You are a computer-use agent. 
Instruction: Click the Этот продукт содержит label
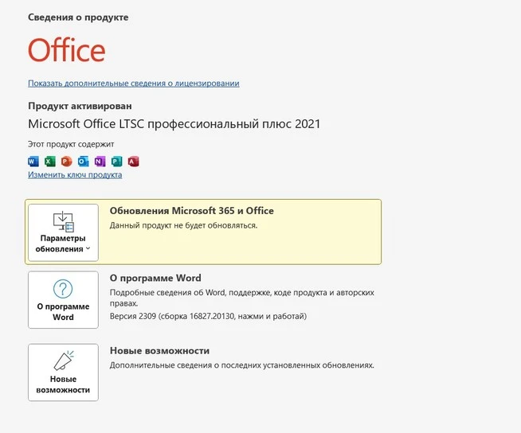[x=71, y=144]
